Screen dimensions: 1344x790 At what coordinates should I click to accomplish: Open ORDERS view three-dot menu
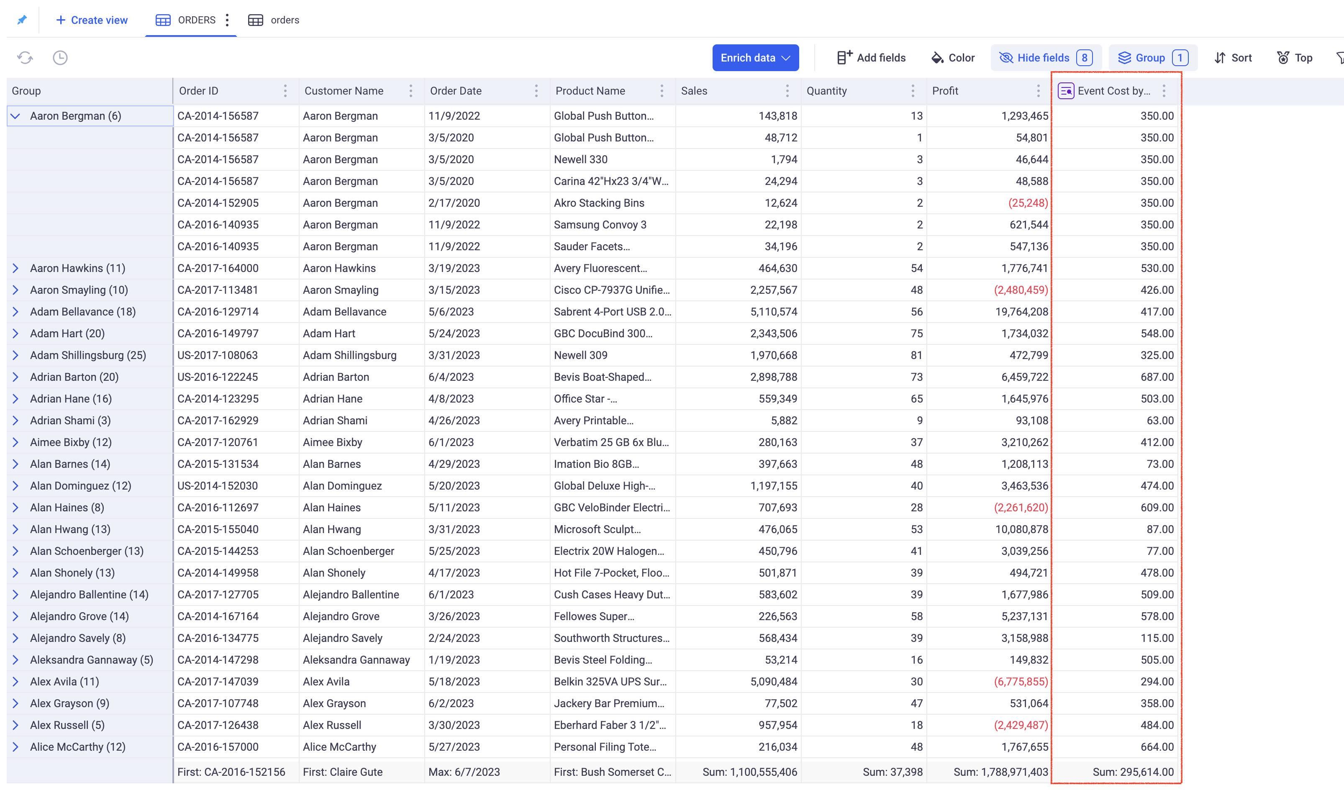click(x=227, y=20)
